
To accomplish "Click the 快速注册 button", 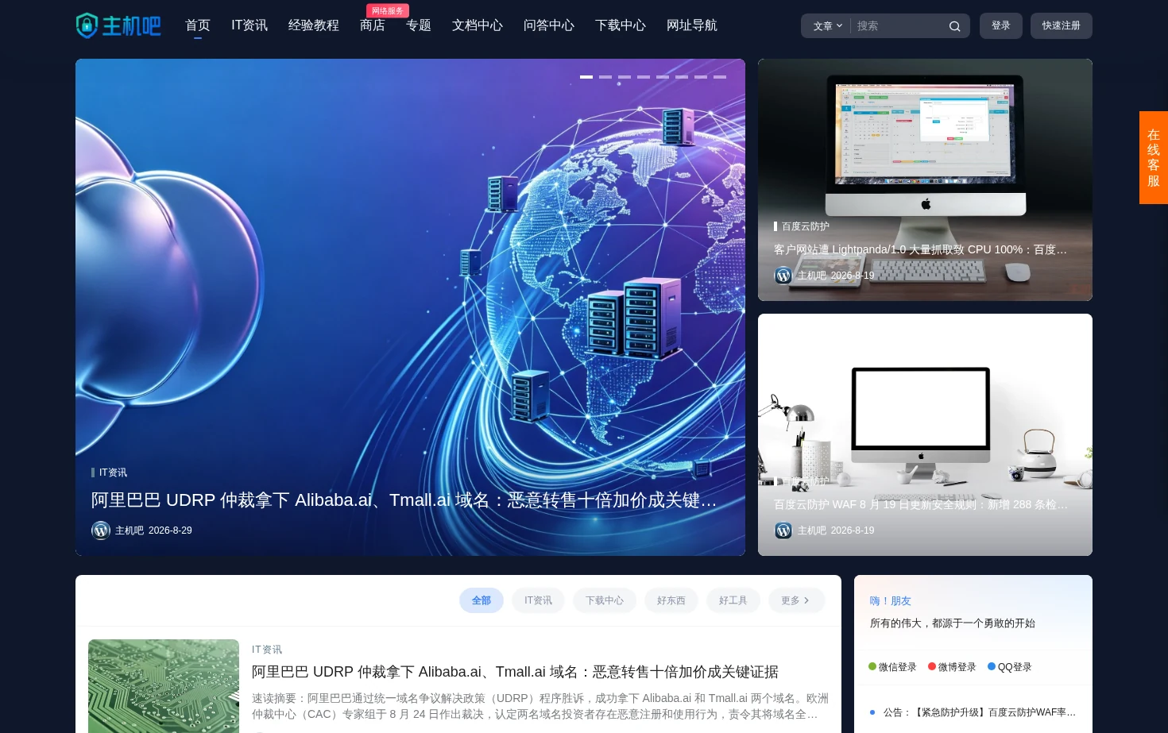I will point(1062,26).
